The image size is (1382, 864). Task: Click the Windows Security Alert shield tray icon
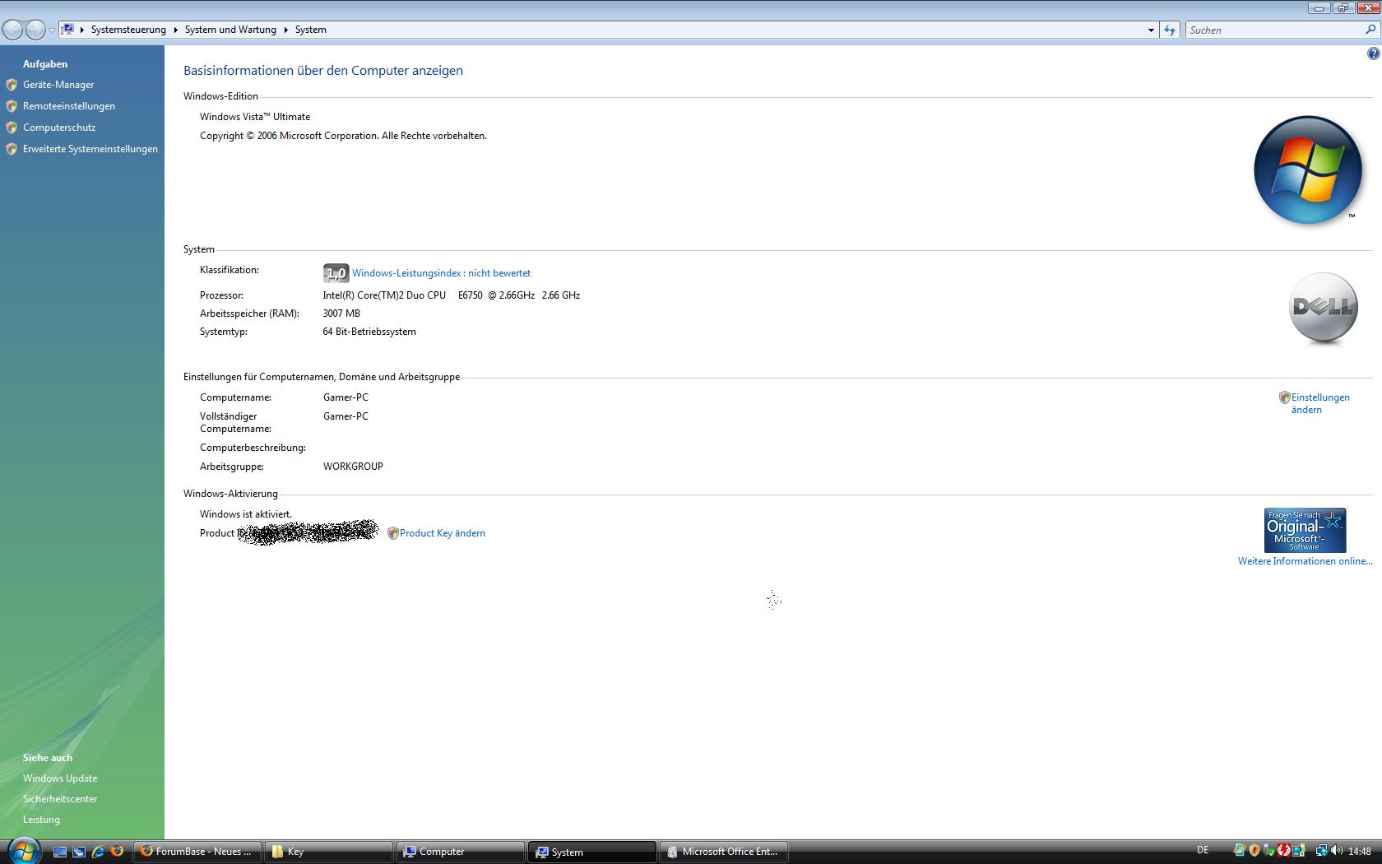1254,851
